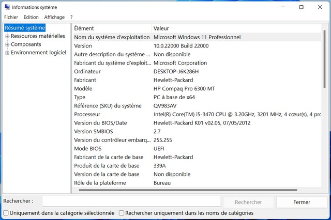Click the 339A value
This screenshot has width=331, height=220.
(160, 166)
